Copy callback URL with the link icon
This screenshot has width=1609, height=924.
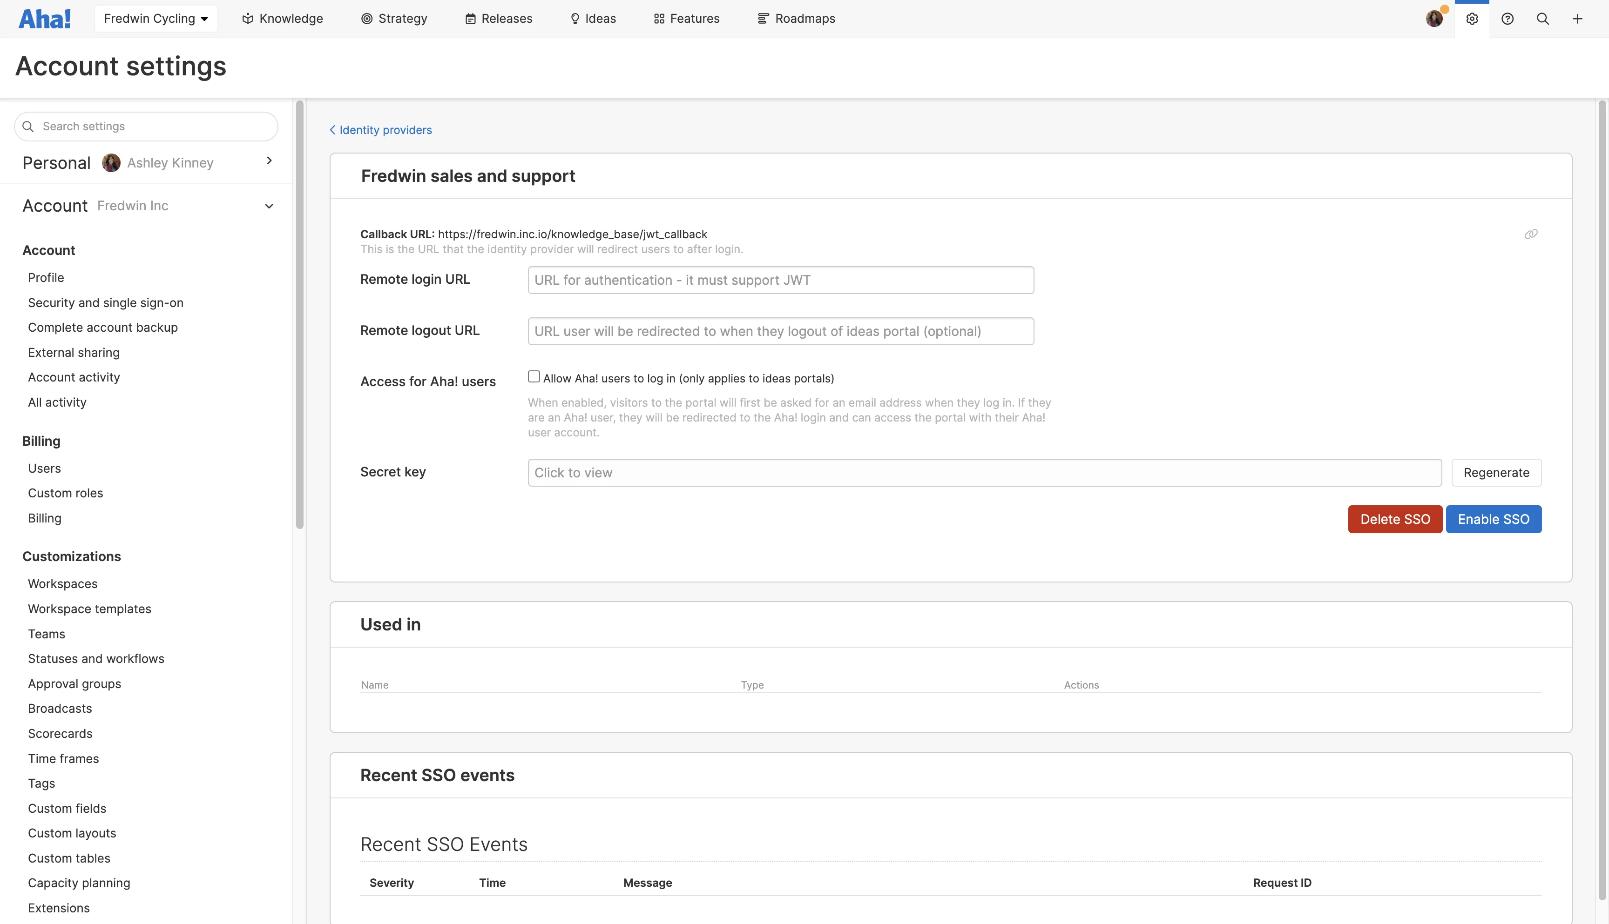pos(1531,234)
